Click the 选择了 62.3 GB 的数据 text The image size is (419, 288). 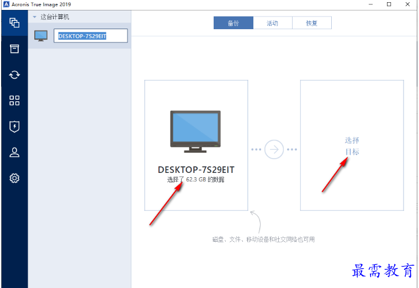195,180
